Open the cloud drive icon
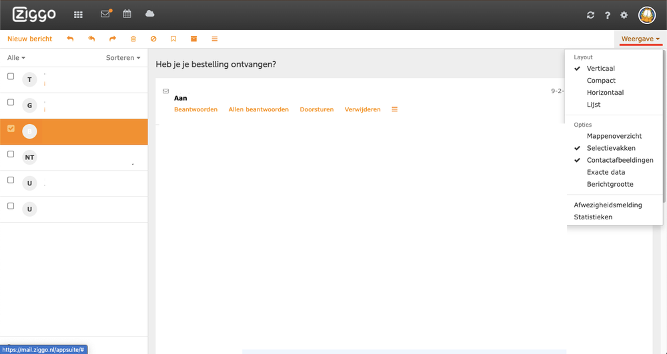The image size is (667, 354). 149,13
